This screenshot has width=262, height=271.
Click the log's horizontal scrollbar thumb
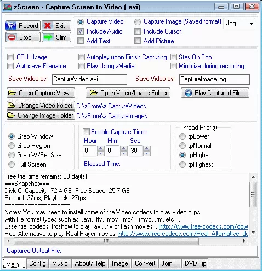[106, 241]
